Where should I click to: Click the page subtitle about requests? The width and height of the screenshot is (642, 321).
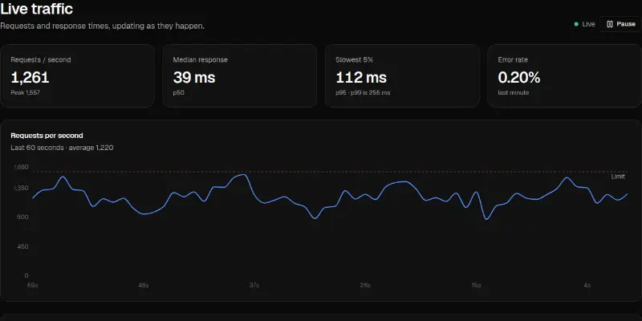point(103,26)
